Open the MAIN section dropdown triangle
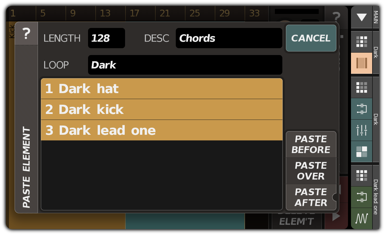385x235 pixels. (x=361, y=17)
